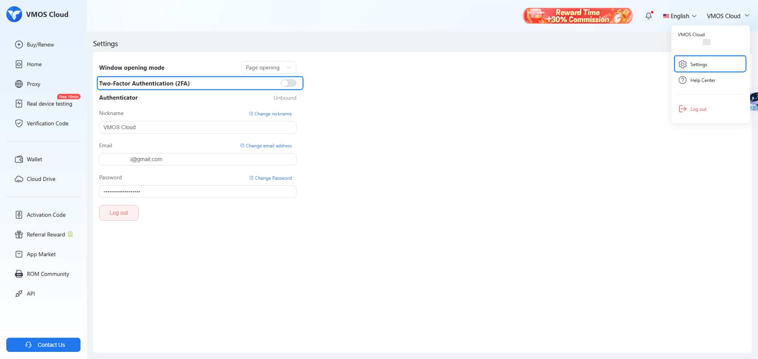
Task: Click the Change nickname edit icon
Action: [251, 113]
